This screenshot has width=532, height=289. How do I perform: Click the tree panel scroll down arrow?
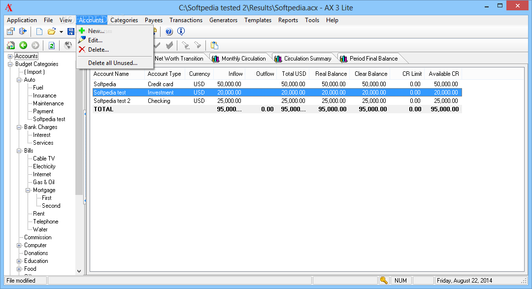tap(79, 271)
